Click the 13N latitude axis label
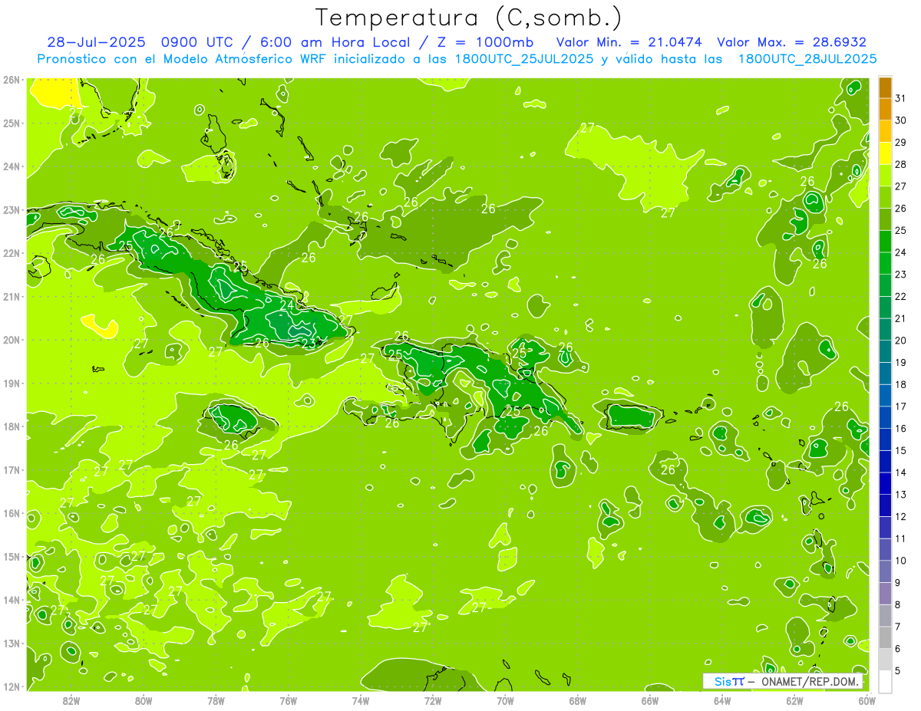This screenshot has height=711, width=921. 12,643
